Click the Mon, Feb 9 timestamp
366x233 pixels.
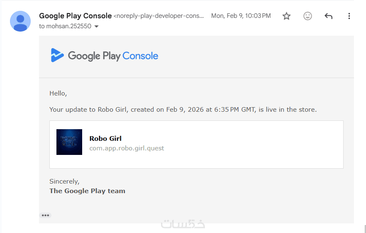point(241,16)
